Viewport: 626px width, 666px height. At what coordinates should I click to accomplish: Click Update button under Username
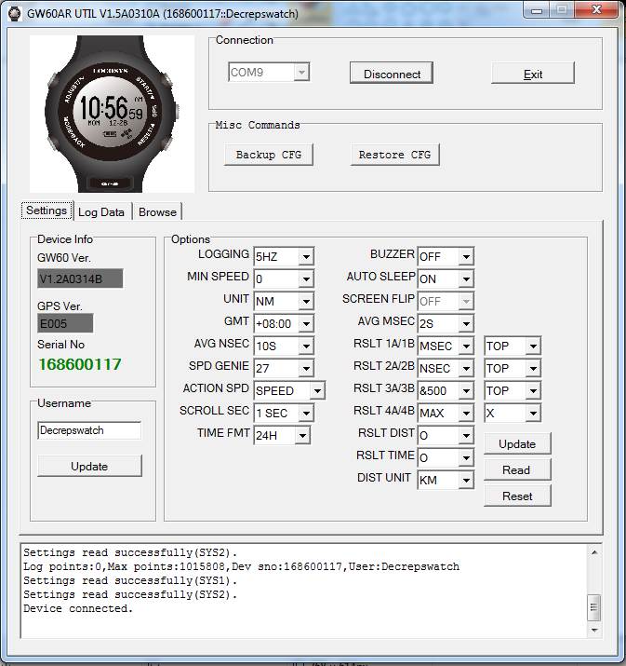89,466
